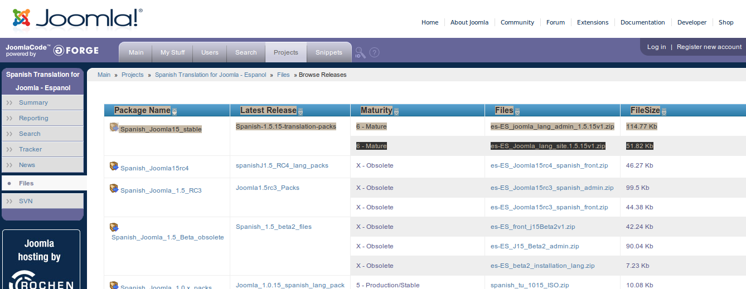Open Joomla_1.0.15_spanish_lang_pack release link

point(290,285)
